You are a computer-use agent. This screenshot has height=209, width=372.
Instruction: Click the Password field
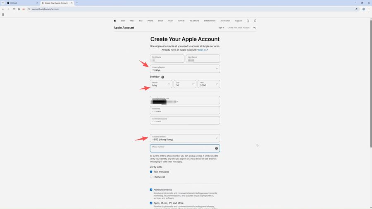[x=185, y=110]
